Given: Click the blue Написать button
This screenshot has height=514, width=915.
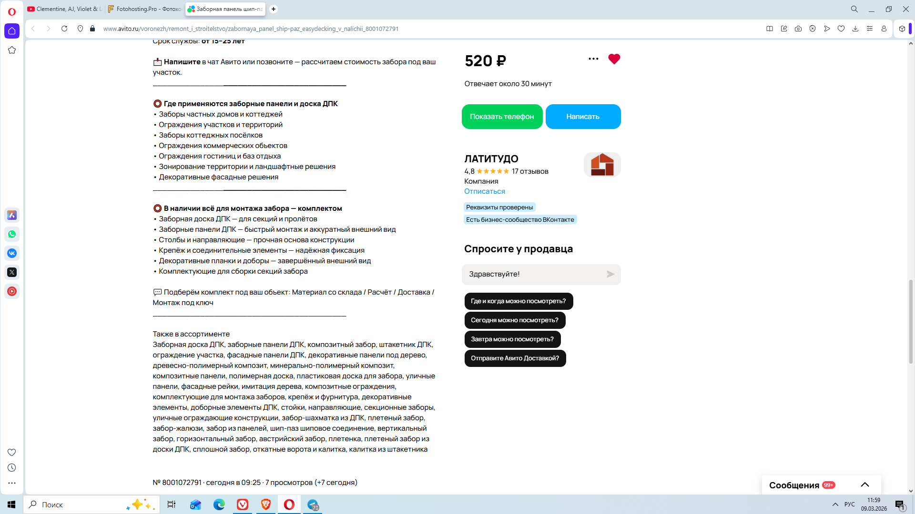Looking at the screenshot, I should (x=583, y=117).
